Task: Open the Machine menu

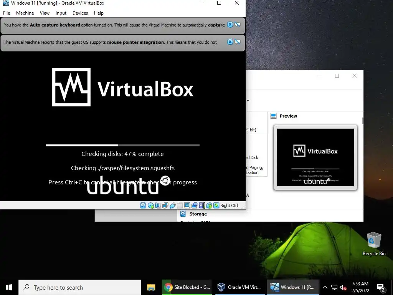Action: [25, 13]
